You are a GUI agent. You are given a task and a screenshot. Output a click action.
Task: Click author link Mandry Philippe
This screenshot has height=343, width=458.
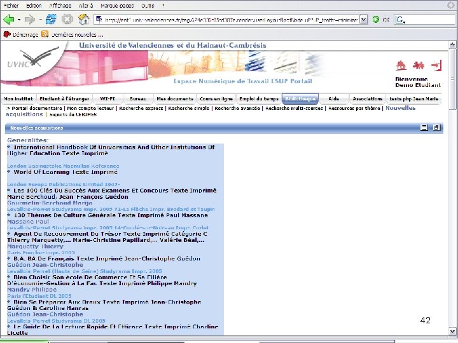pos(32,290)
